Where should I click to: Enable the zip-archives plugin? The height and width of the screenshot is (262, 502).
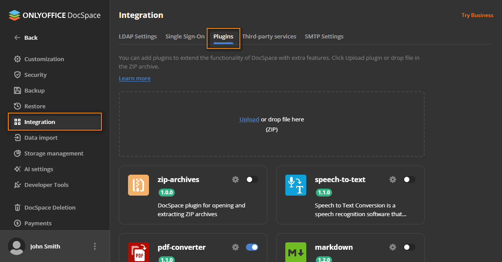point(252,179)
